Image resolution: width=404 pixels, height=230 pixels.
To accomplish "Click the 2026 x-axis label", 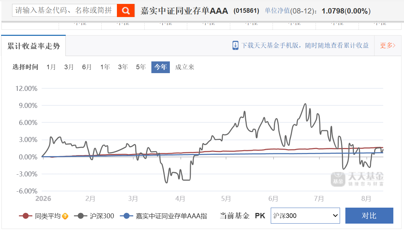I will tap(43, 199).
